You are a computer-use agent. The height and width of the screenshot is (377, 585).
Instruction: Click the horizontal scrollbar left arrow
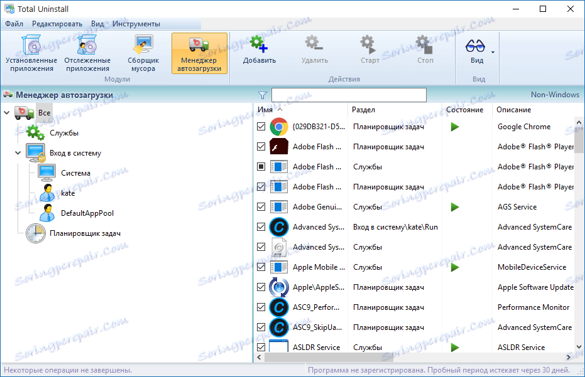tap(260, 358)
